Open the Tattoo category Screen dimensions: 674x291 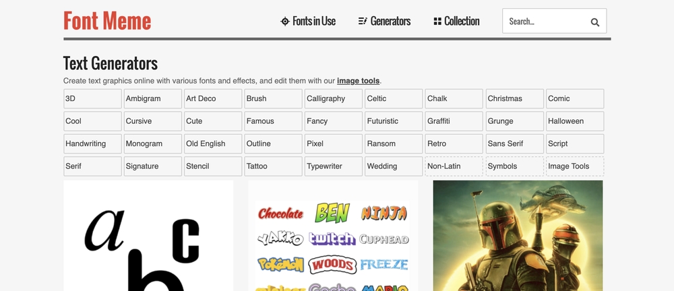[x=273, y=166]
